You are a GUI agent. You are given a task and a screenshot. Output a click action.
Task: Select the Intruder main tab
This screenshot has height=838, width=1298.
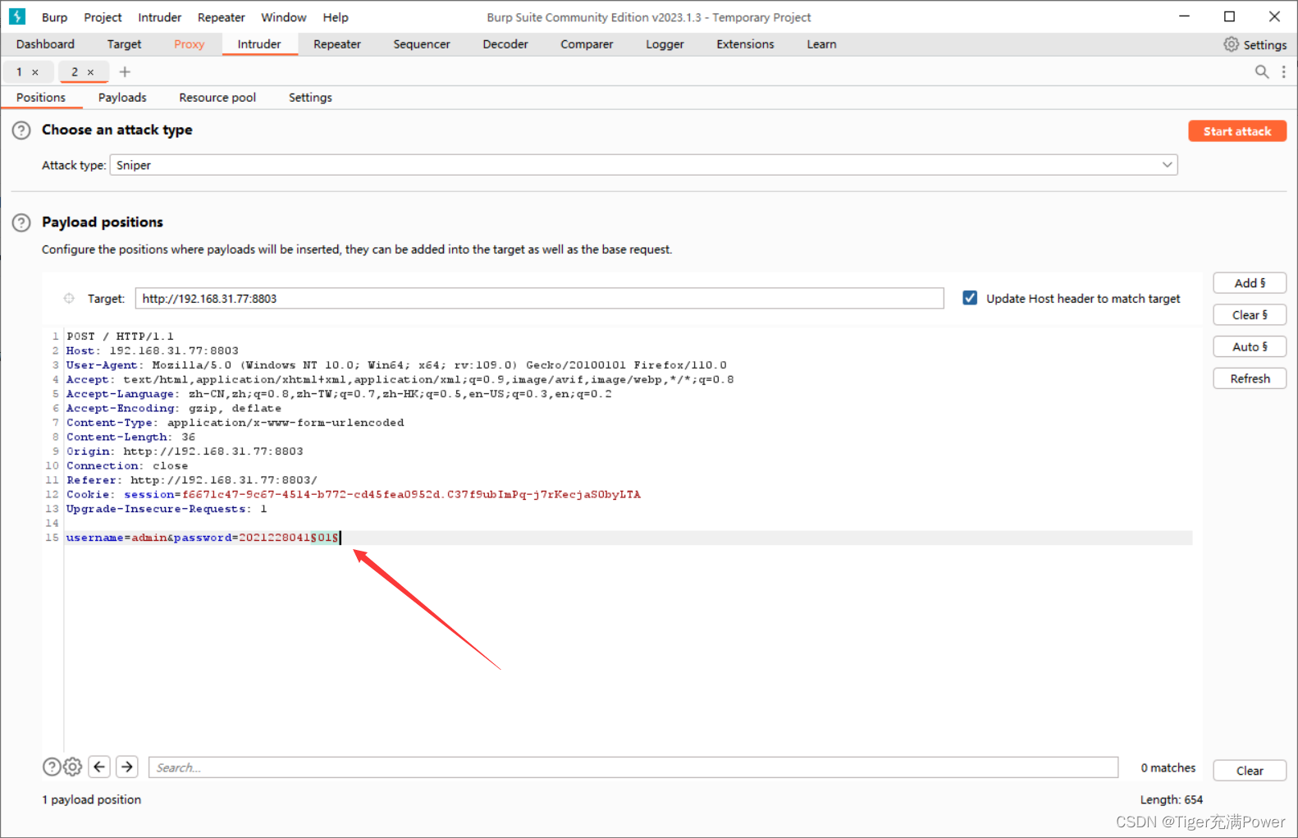[259, 44]
